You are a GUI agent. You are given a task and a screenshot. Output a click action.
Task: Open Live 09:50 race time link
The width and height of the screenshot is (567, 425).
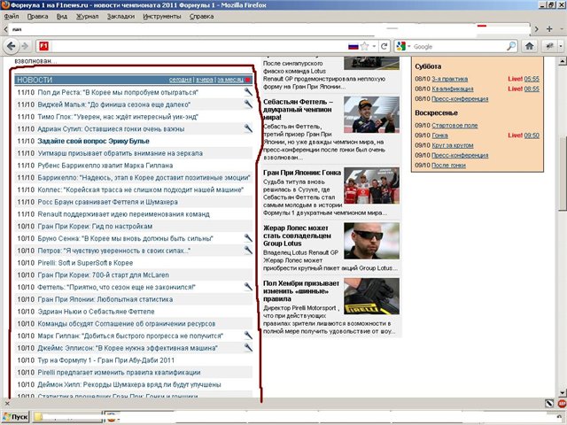pos(532,135)
